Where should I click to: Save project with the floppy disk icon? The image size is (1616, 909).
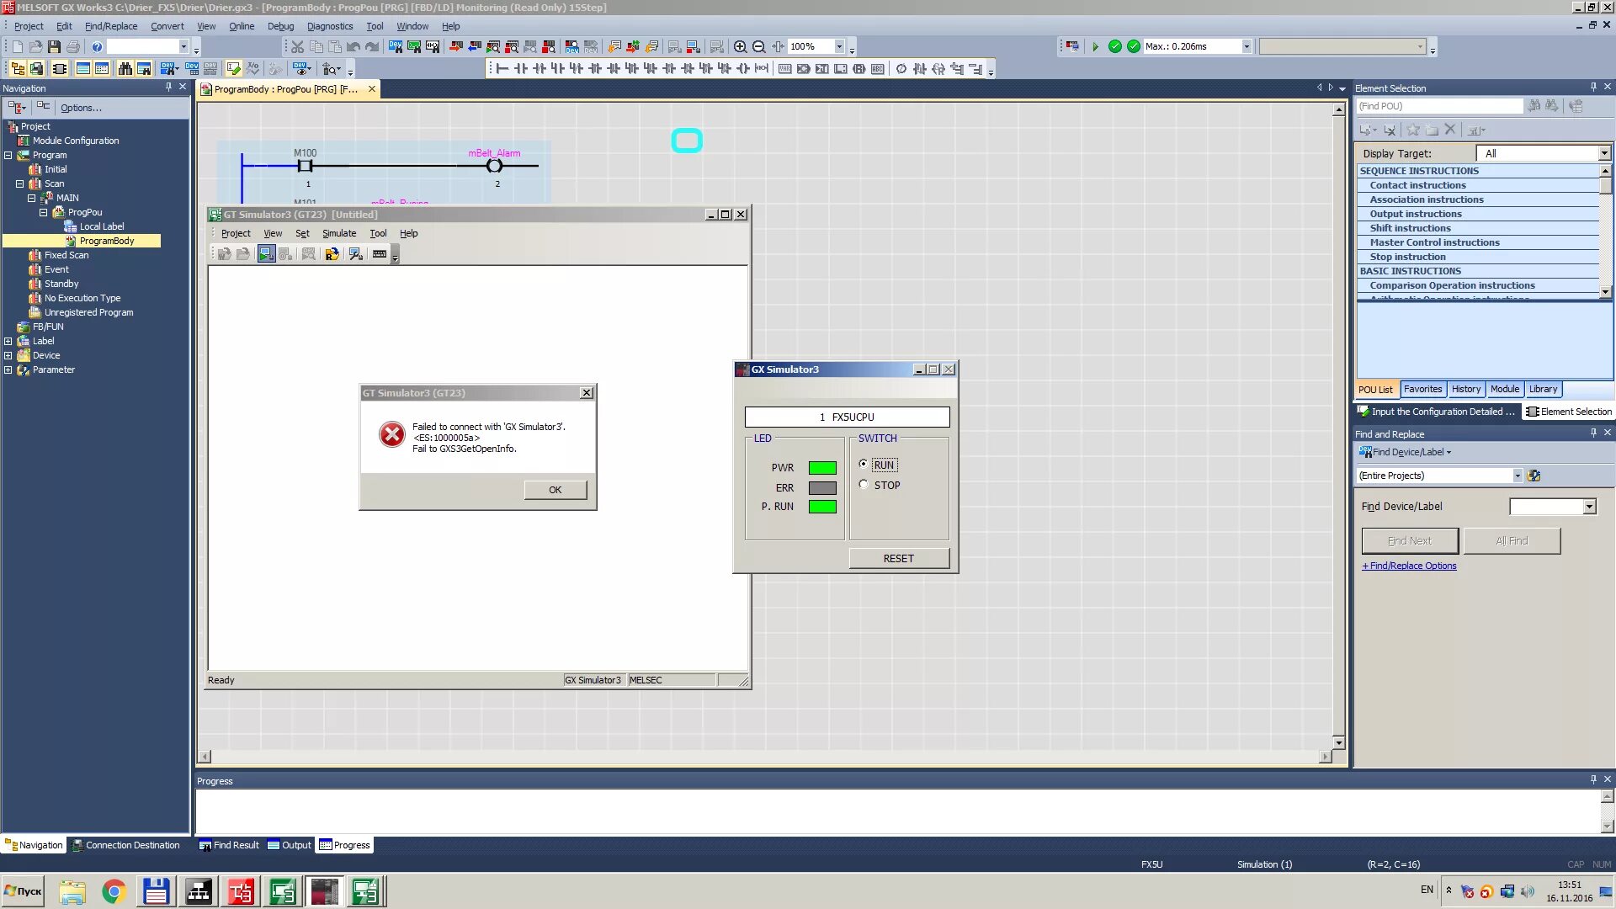pyautogui.click(x=55, y=47)
